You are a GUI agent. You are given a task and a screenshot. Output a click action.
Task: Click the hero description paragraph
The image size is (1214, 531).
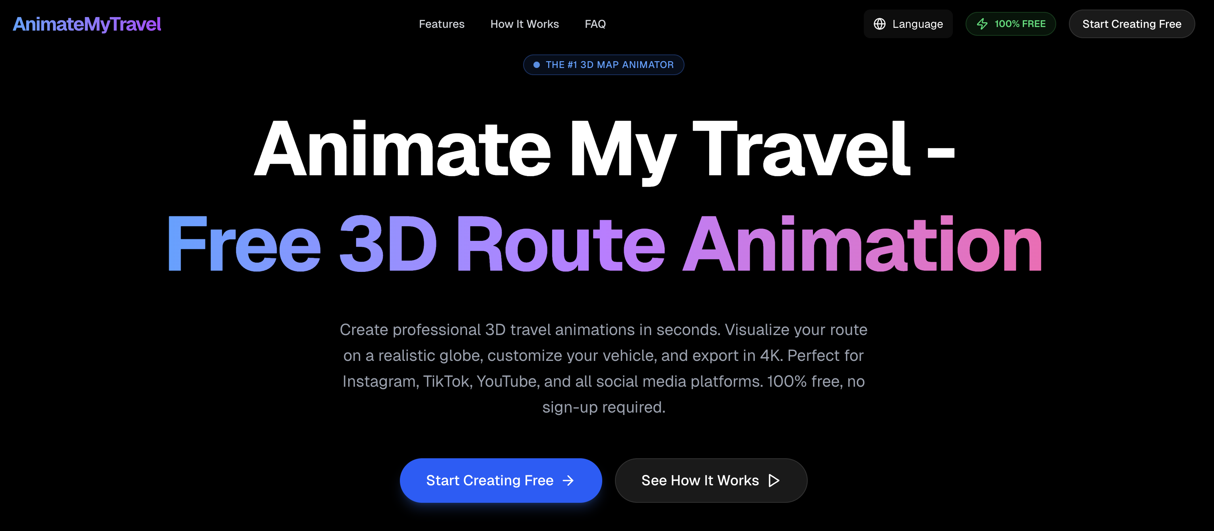pos(604,368)
